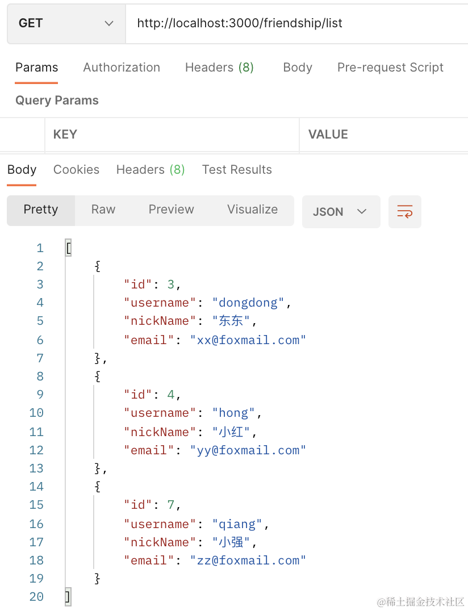Viewport: 468px width, 611px height.
Task: Open the Pre-request Script tab
Action: click(390, 68)
